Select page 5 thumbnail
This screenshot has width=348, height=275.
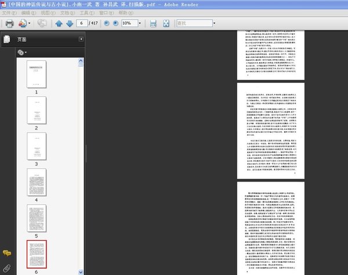coord(37,218)
